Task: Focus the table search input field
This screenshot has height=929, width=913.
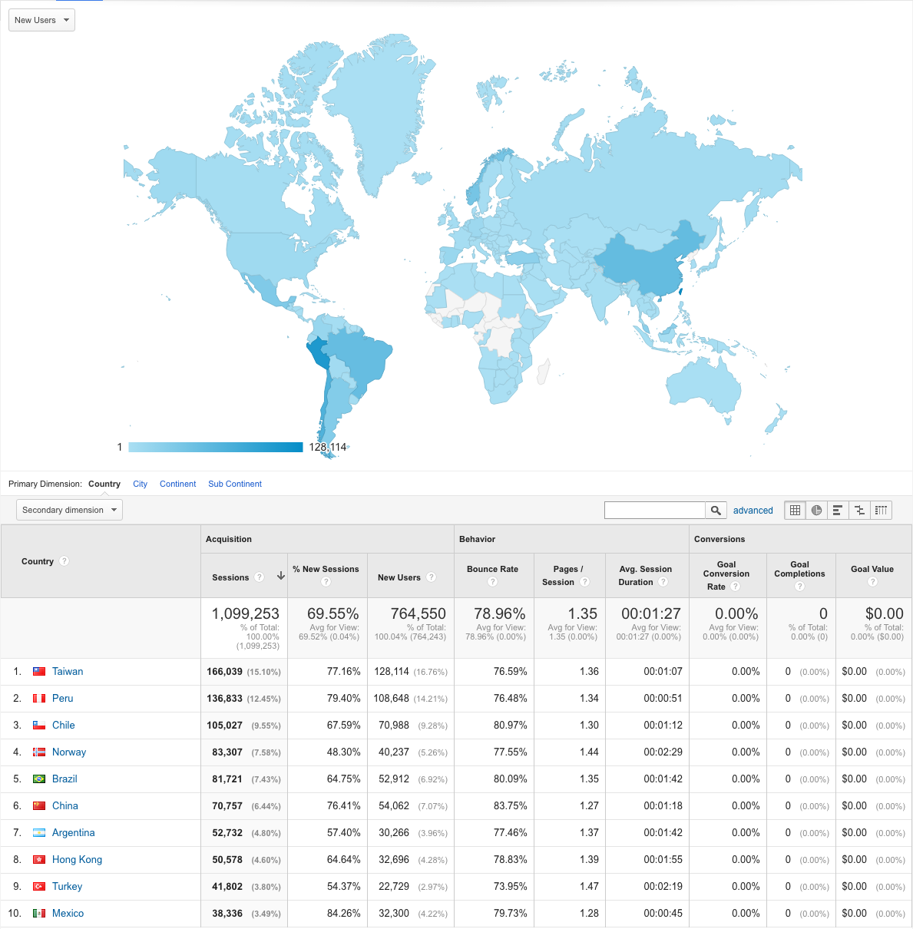Action: pos(655,510)
